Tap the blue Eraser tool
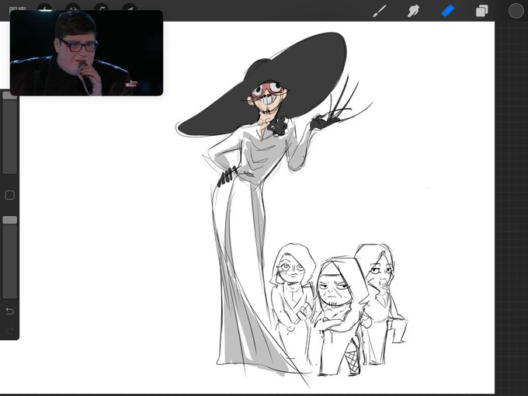 [447, 11]
